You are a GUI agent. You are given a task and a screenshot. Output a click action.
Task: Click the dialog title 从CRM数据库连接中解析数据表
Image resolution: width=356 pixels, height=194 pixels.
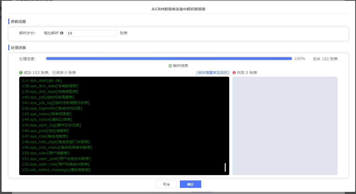[178, 9]
